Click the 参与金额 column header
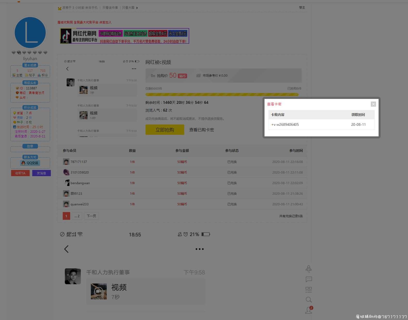408x320 pixels. coord(182,151)
